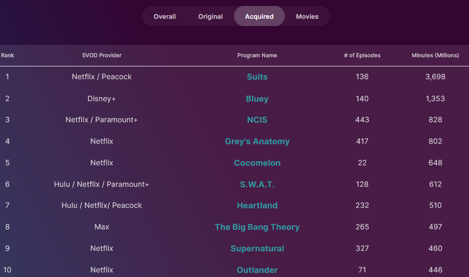Switch to the Overall tab
This screenshot has width=469, height=277.
(165, 16)
